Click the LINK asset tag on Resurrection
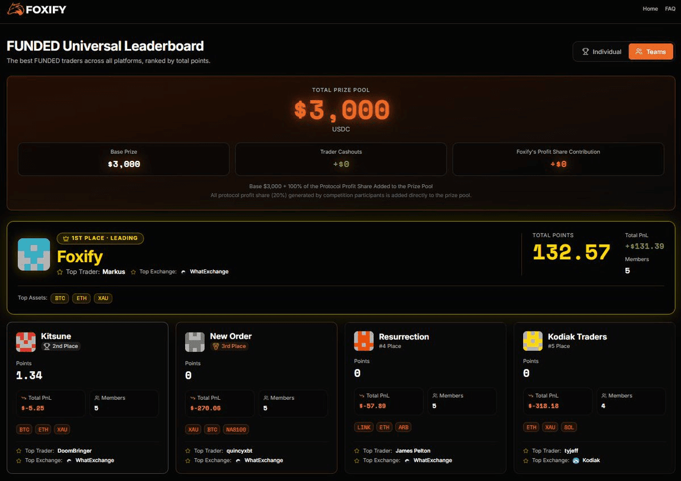Image resolution: width=681 pixels, height=481 pixels. [x=364, y=428]
